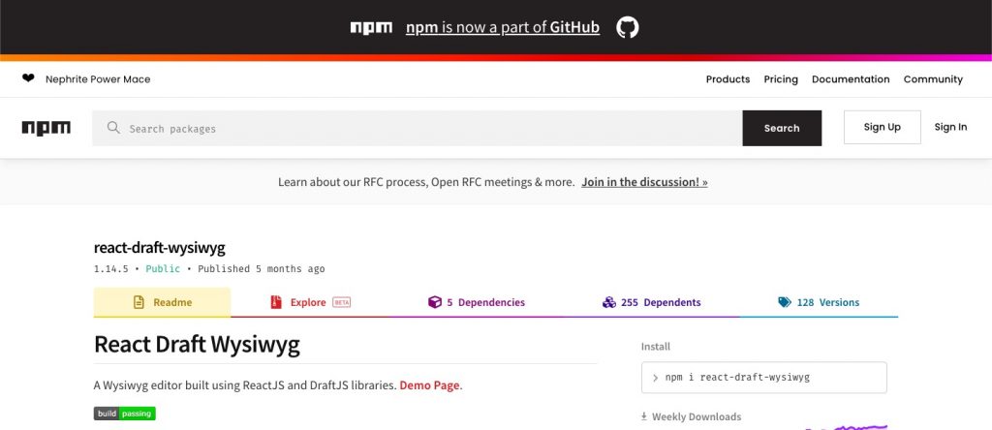Viewport: 992px width, 430px height.
Task: Click the 'React Draft Wysiwyg' heading
Action: [197, 345]
